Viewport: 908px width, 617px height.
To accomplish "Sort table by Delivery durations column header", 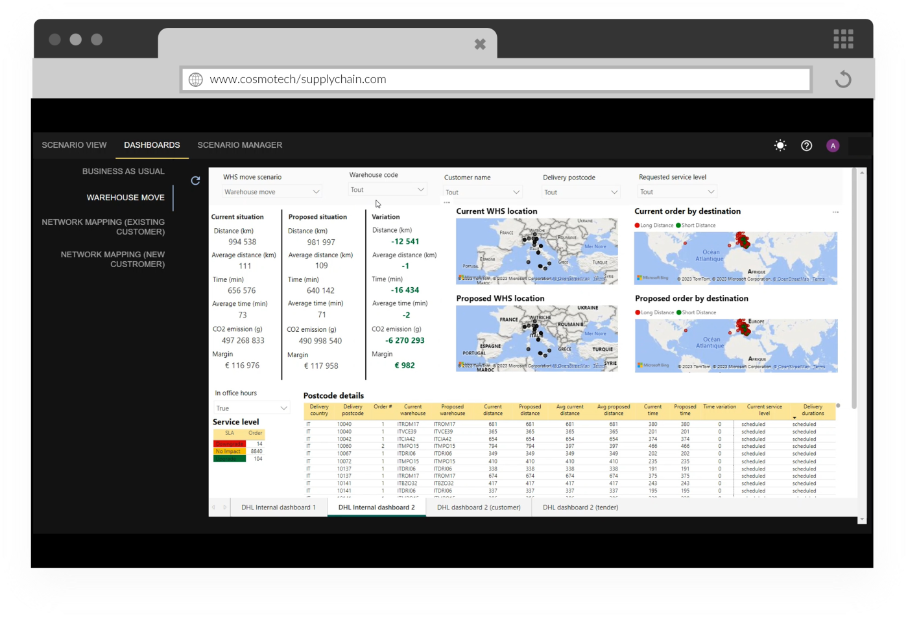I will [812, 410].
